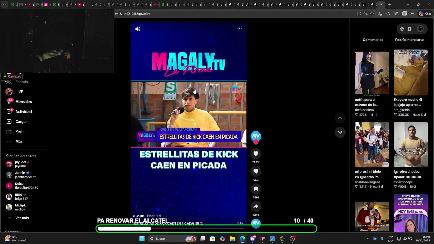Open BRIG brig6567 account
434x244 pixels.
click(17, 197)
